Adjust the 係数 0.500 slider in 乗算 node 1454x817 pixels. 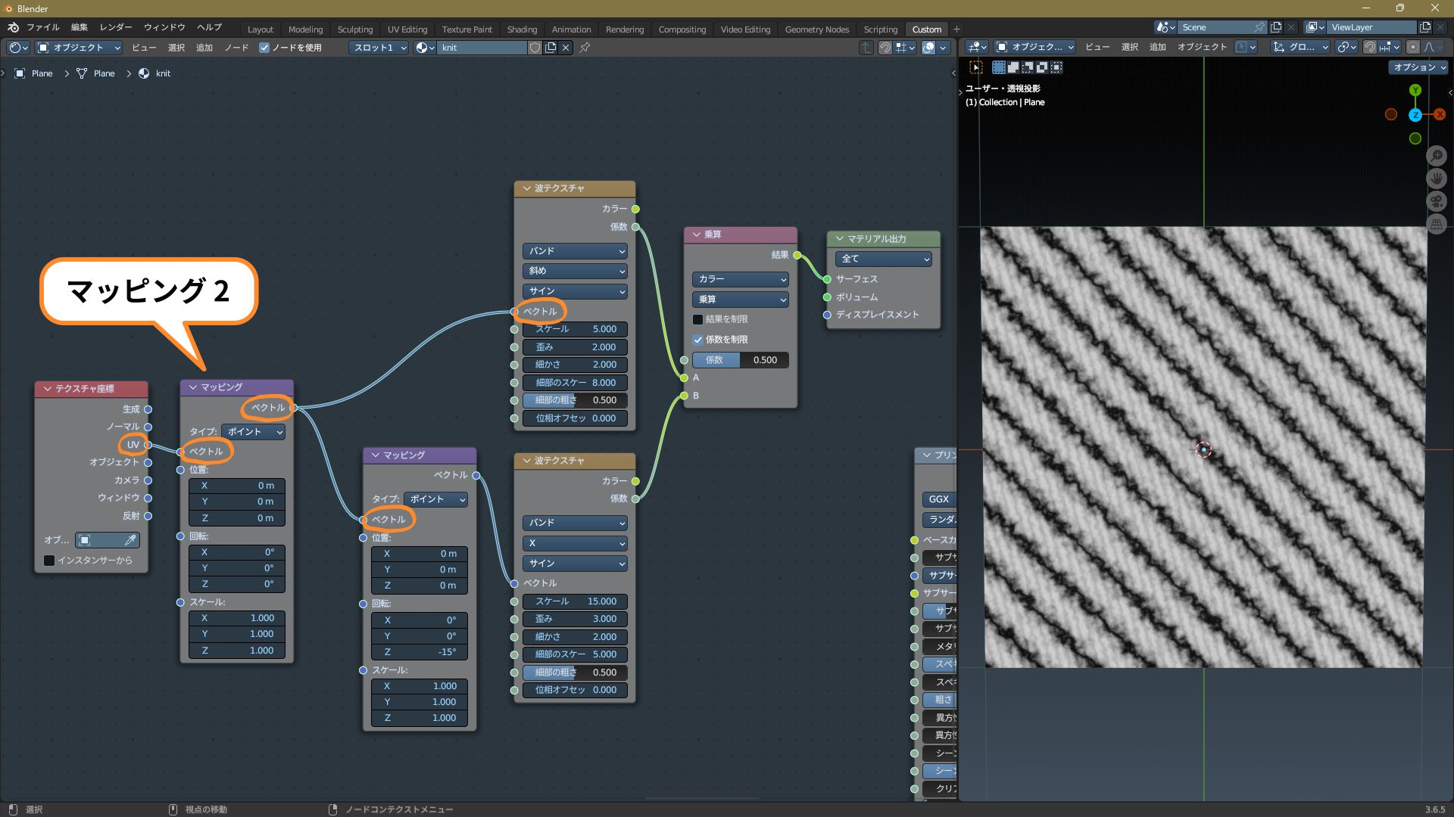pyautogui.click(x=740, y=360)
